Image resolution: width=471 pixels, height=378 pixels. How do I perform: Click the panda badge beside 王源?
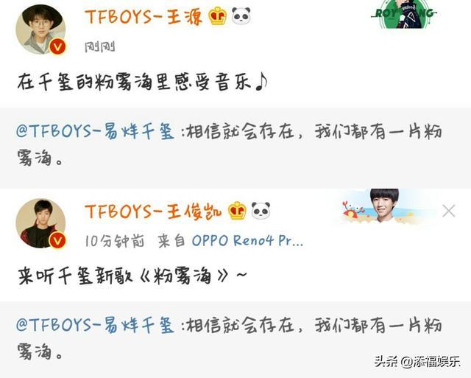241,16
